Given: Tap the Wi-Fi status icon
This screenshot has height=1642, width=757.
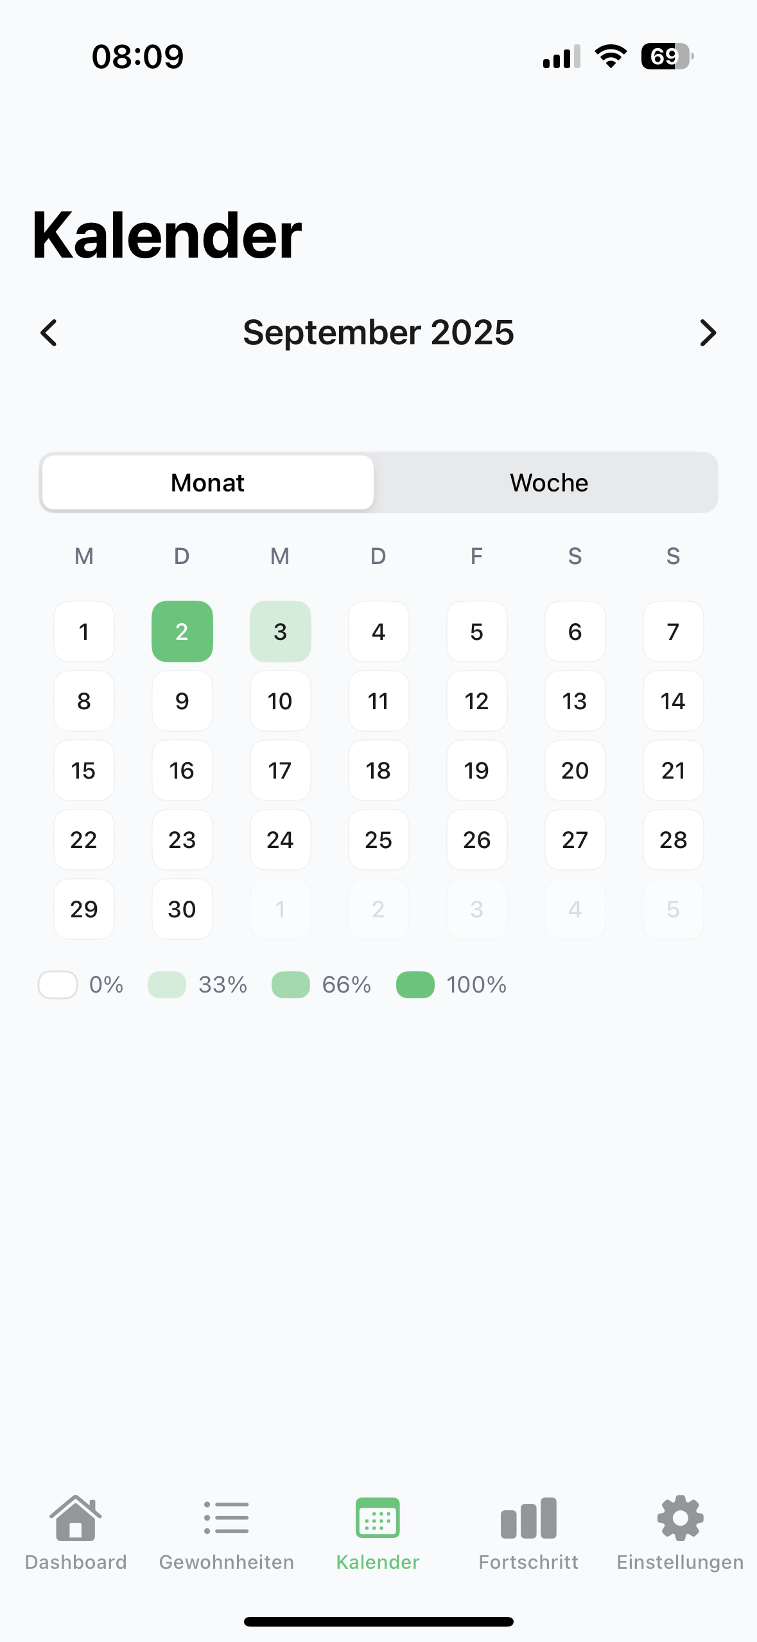Looking at the screenshot, I should click(611, 57).
